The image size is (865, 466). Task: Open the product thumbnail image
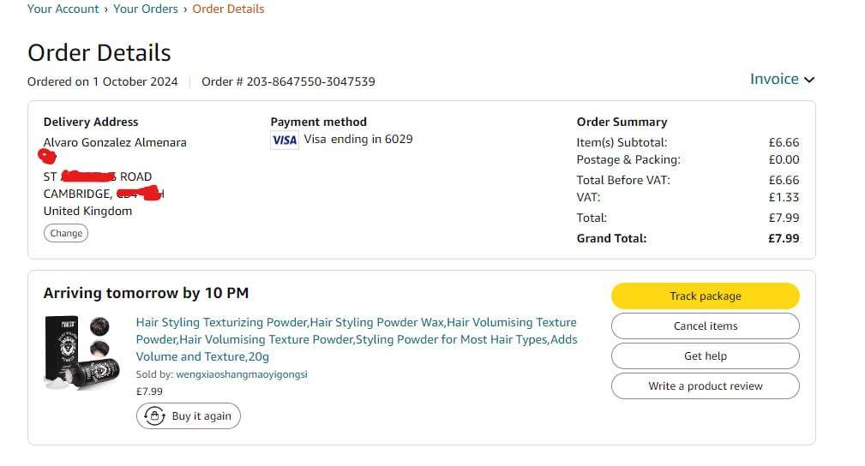[83, 350]
